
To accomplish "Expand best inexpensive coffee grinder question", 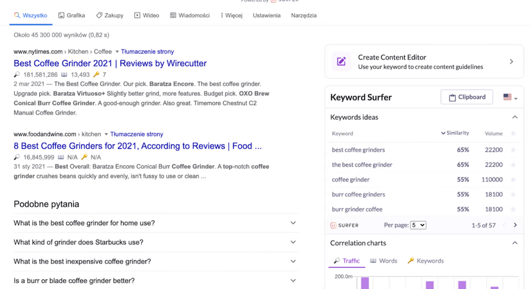I will coord(156,261).
